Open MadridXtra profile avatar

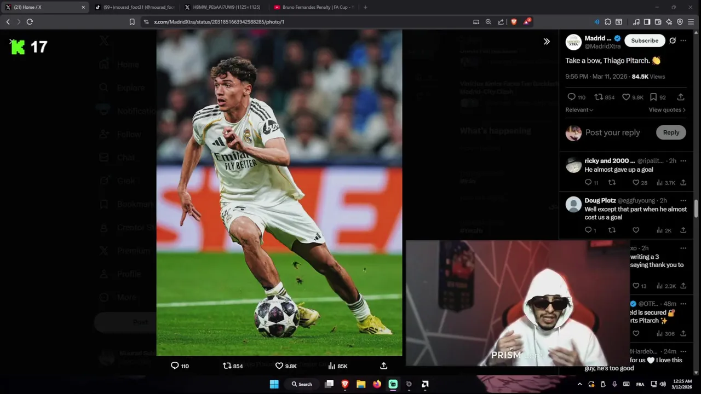pos(573,42)
